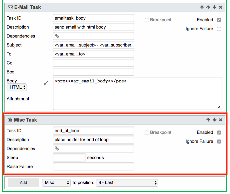
Task: Toggle Breakpoint checkbox in Misc Task
Action: coord(147,133)
